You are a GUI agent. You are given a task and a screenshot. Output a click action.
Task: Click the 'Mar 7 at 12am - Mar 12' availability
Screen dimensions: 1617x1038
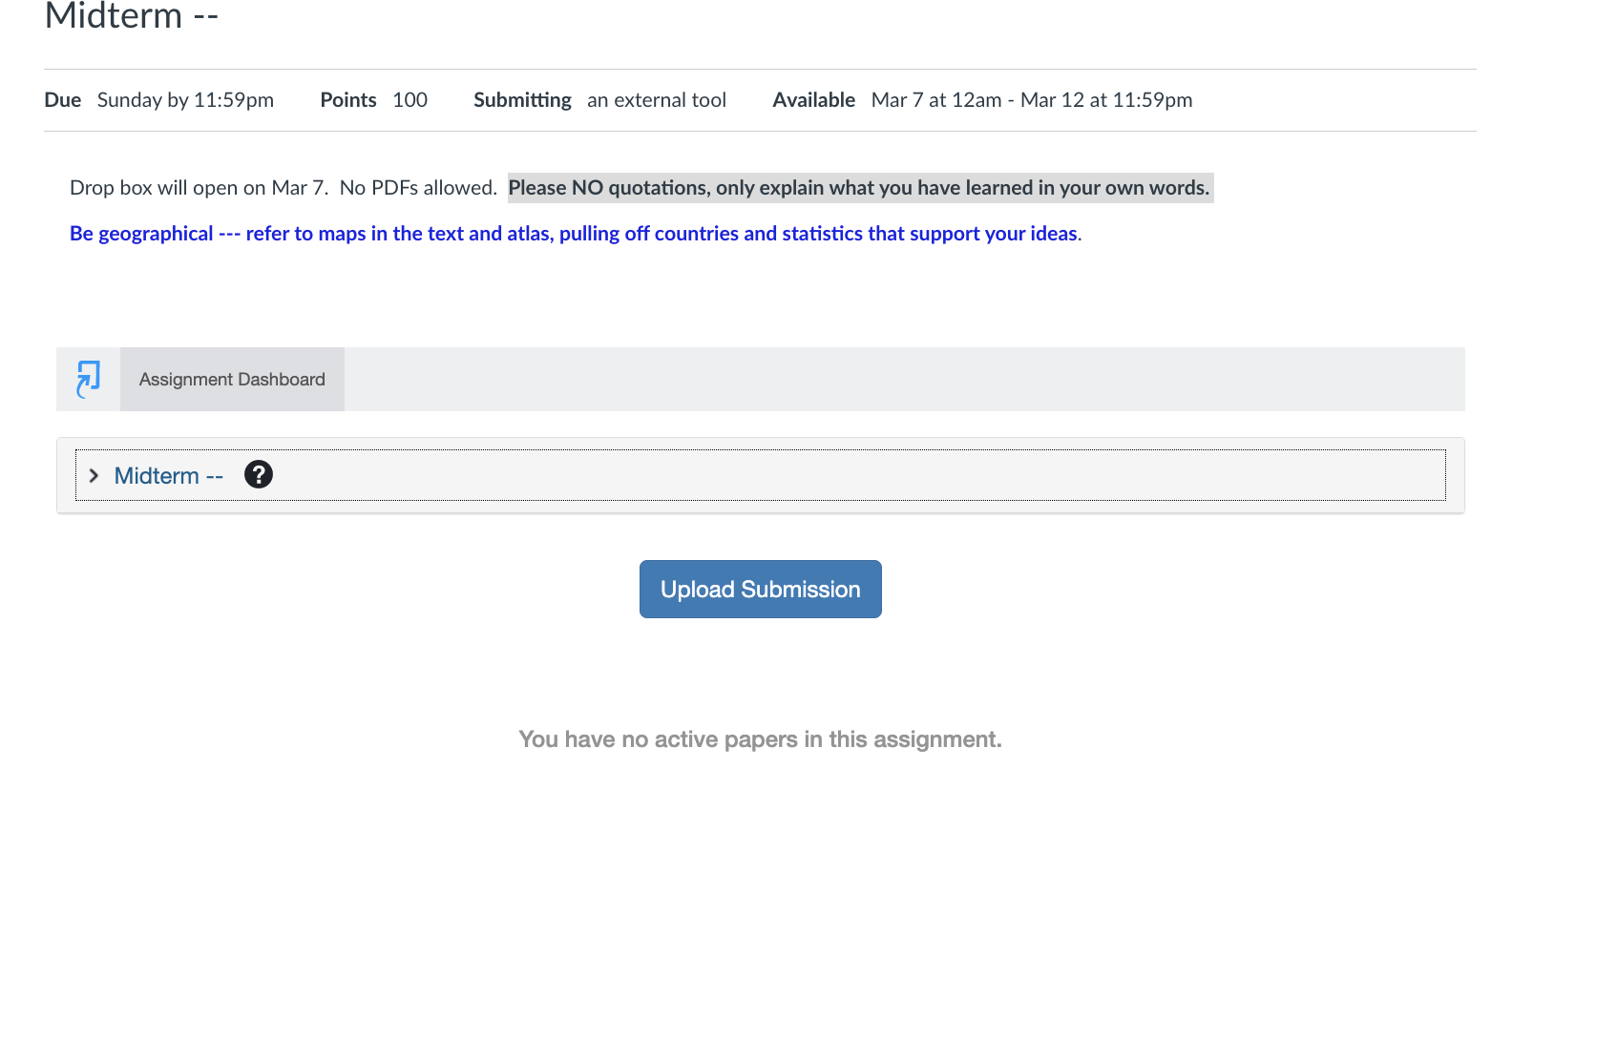pyautogui.click(x=1032, y=100)
